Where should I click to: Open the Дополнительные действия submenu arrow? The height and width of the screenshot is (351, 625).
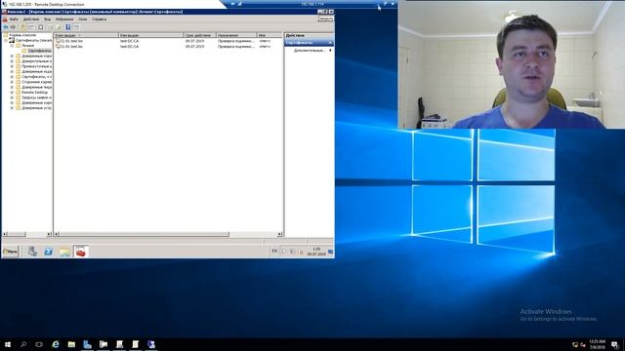(330, 51)
